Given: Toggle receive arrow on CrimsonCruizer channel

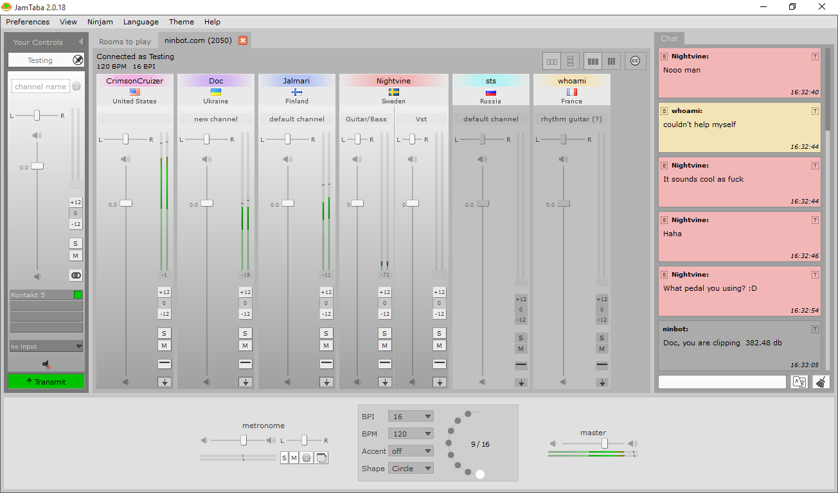Looking at the screenshot, I should click(x=164, y=382).
